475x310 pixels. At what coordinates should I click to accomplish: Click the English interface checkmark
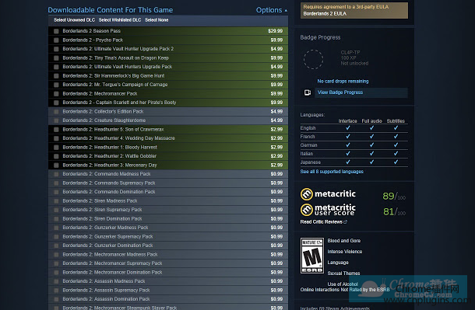348,127
